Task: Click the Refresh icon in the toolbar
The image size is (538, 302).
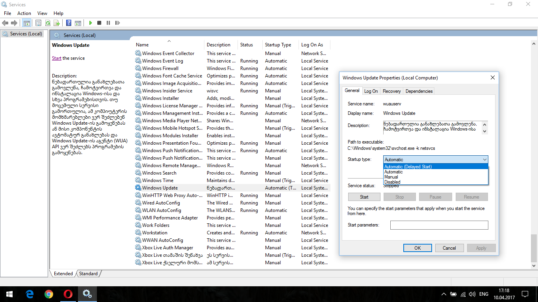Action: (48, 23)
